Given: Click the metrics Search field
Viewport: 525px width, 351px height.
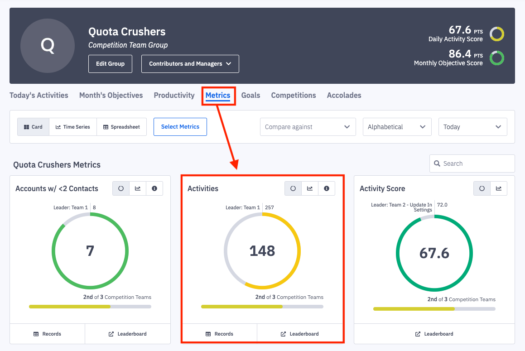Looking at the screenshot, I should (x=472, y=163).
